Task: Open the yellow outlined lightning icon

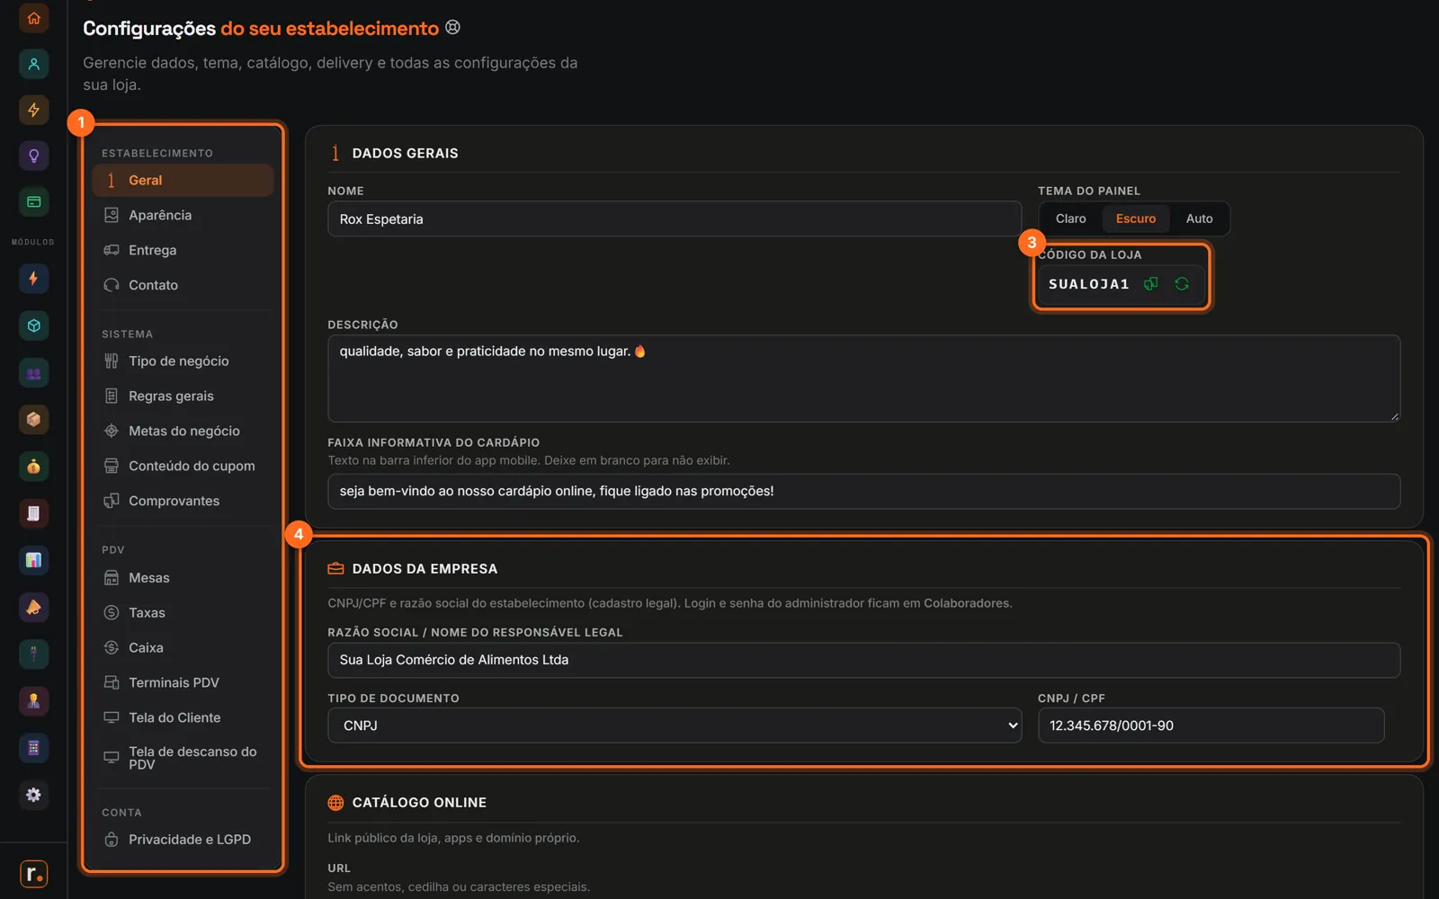Action: click(33, 110)
